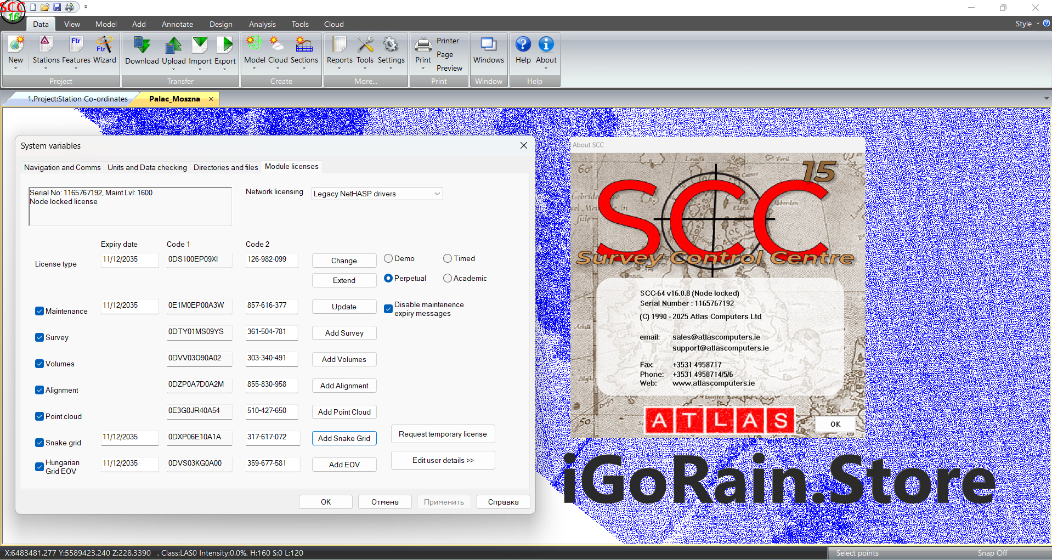Click the Request temporary license button
The image size is (1052, 560).
(x=443, y=434)
